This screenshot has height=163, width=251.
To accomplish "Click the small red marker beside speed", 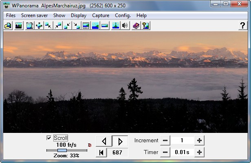I will pyautogui.click(x=90, y=145).
